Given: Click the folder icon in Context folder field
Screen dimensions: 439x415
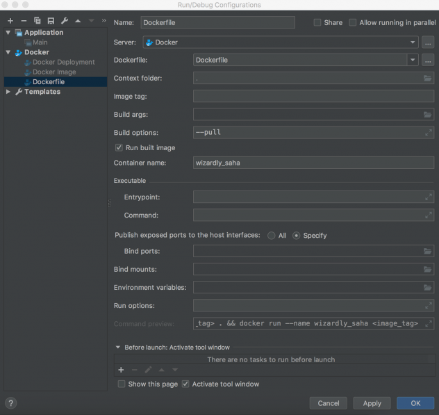Looking at the screenshot, I should (427, 79).
